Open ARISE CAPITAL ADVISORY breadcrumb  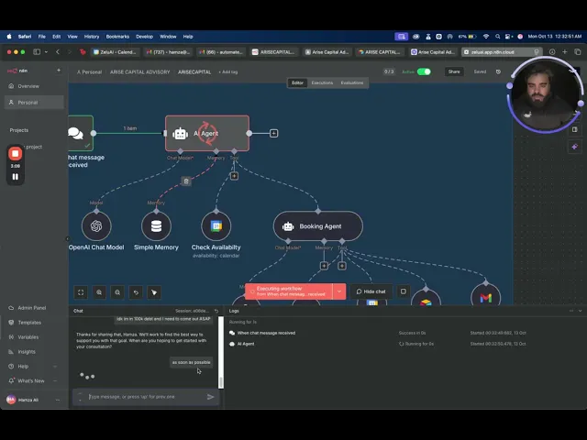coord(140,71)
